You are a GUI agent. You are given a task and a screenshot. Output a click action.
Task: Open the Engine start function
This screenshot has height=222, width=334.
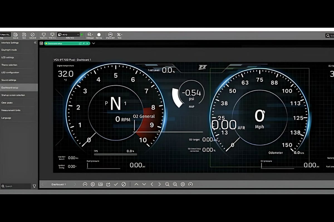110,34
